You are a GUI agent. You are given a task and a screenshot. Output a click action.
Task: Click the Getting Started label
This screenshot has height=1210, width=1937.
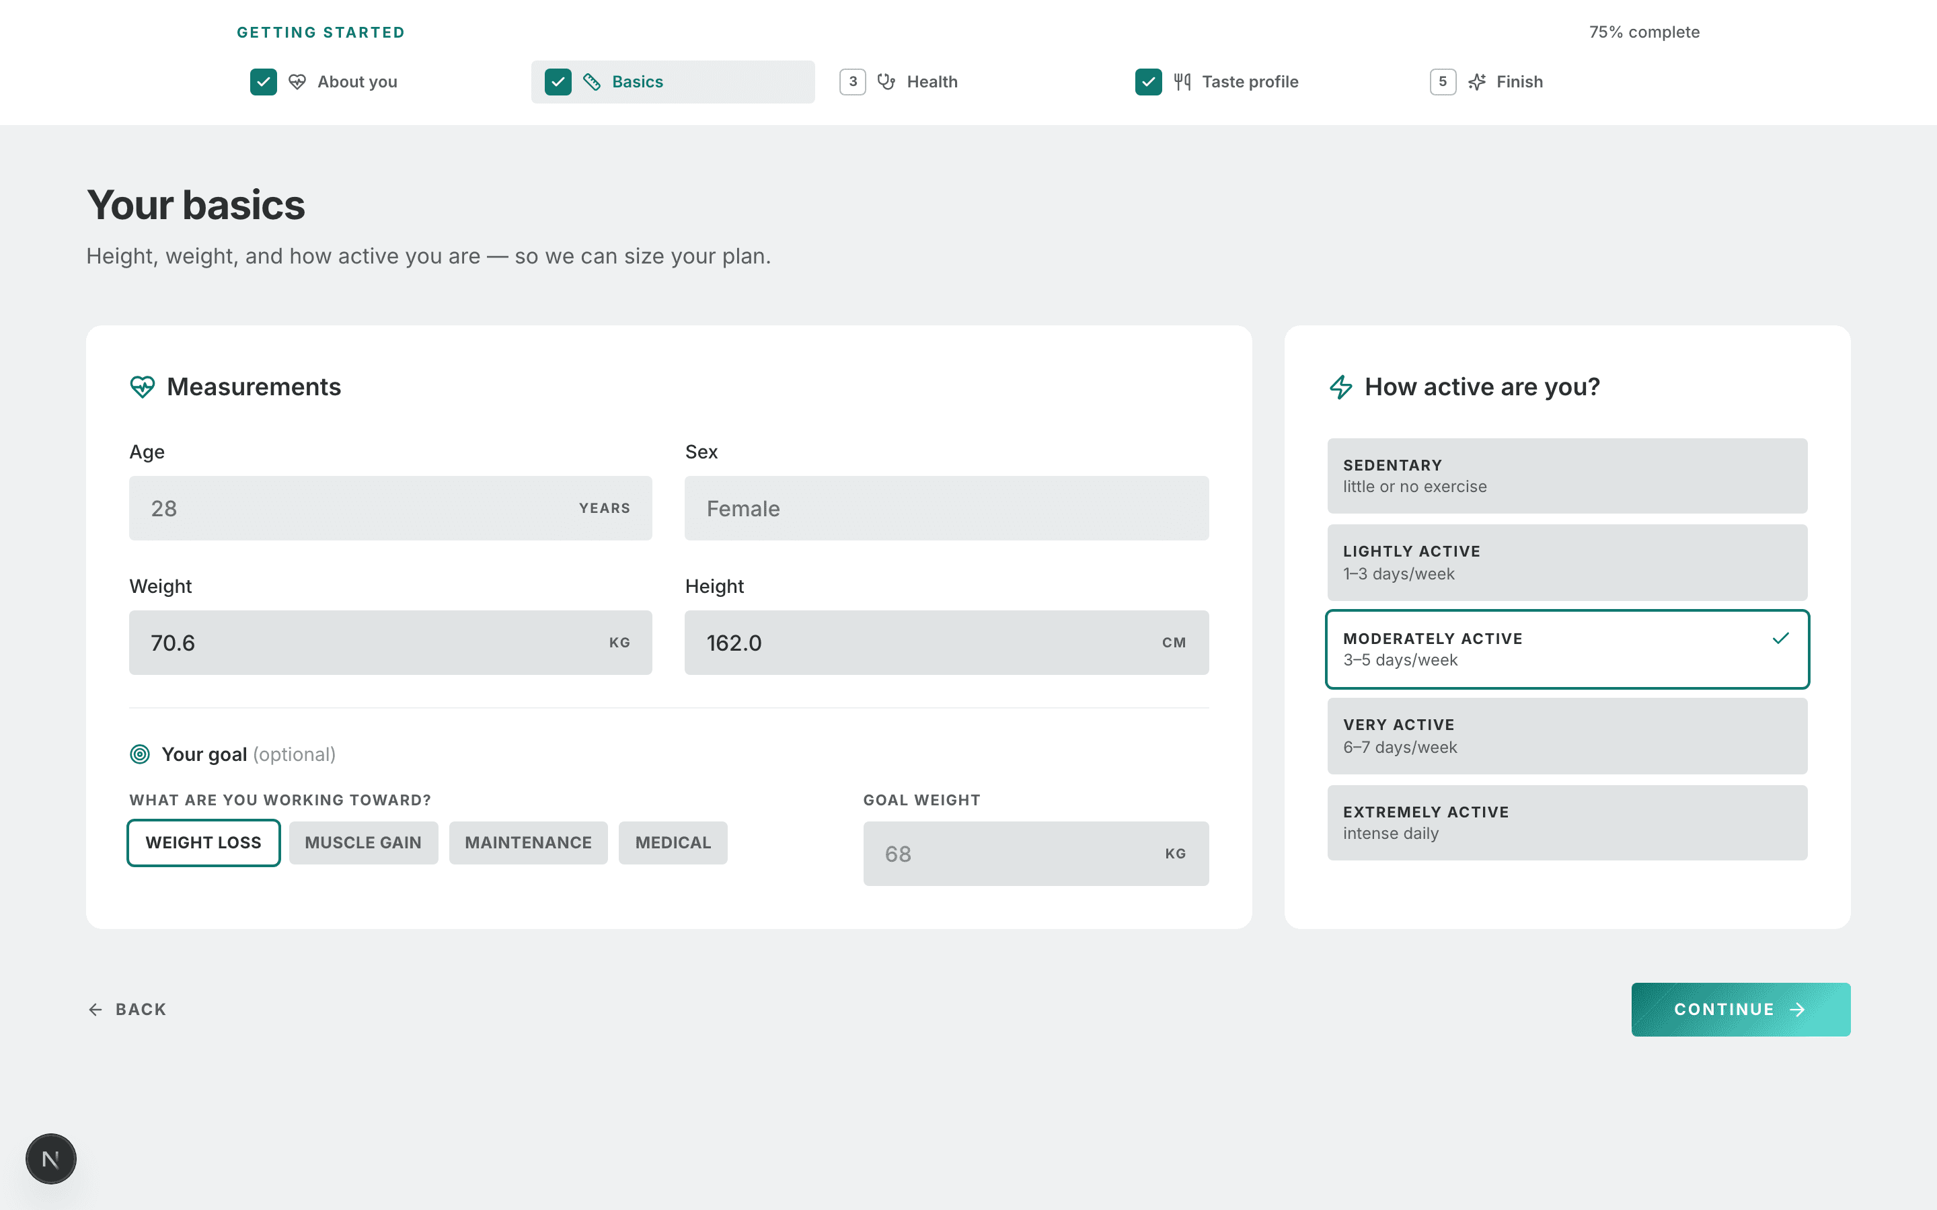click(321, 32)
